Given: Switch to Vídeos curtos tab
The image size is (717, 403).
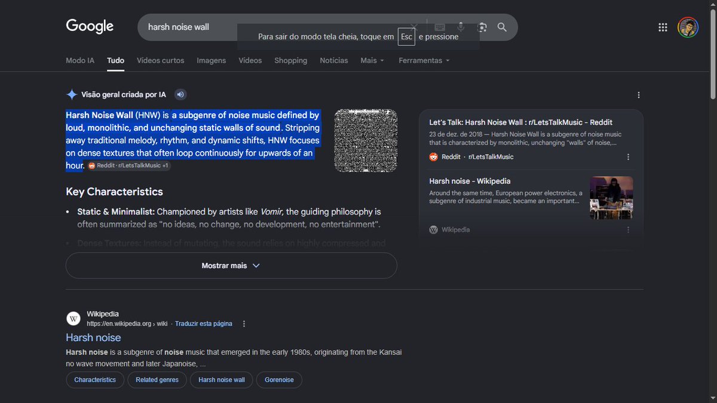Looking at the screenshot, I should 160,60.
